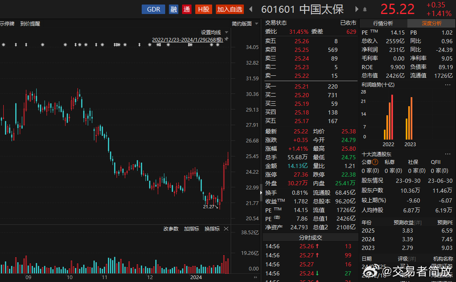456x282 pixels.
Task: Click the 2022 profit trend bars
Action: 388,117
